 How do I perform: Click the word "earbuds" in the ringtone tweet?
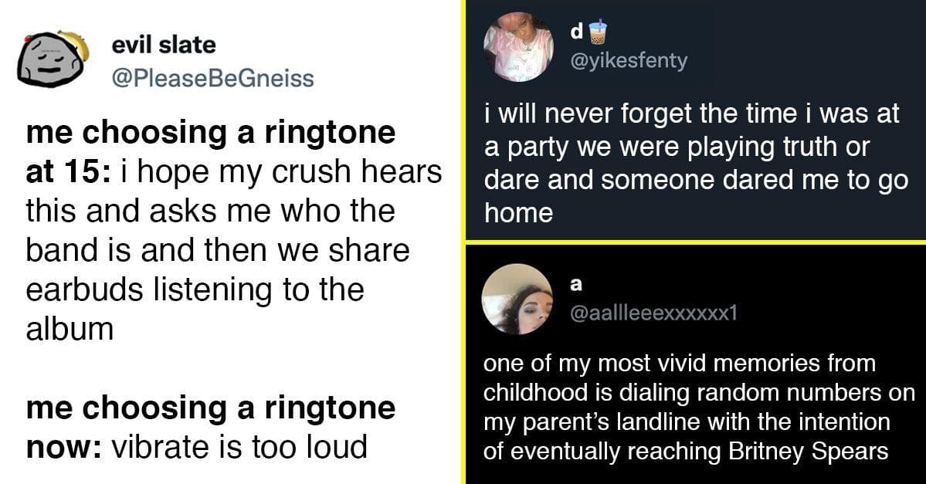click(x=81, y=290)
